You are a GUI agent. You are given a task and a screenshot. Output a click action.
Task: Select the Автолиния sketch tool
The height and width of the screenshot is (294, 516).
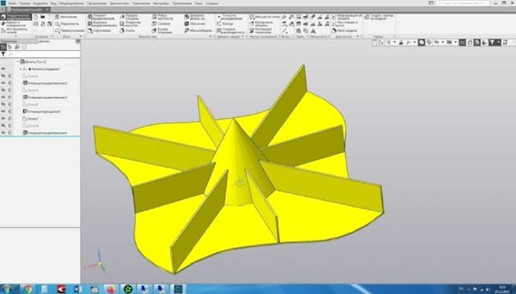pos(67,16)
